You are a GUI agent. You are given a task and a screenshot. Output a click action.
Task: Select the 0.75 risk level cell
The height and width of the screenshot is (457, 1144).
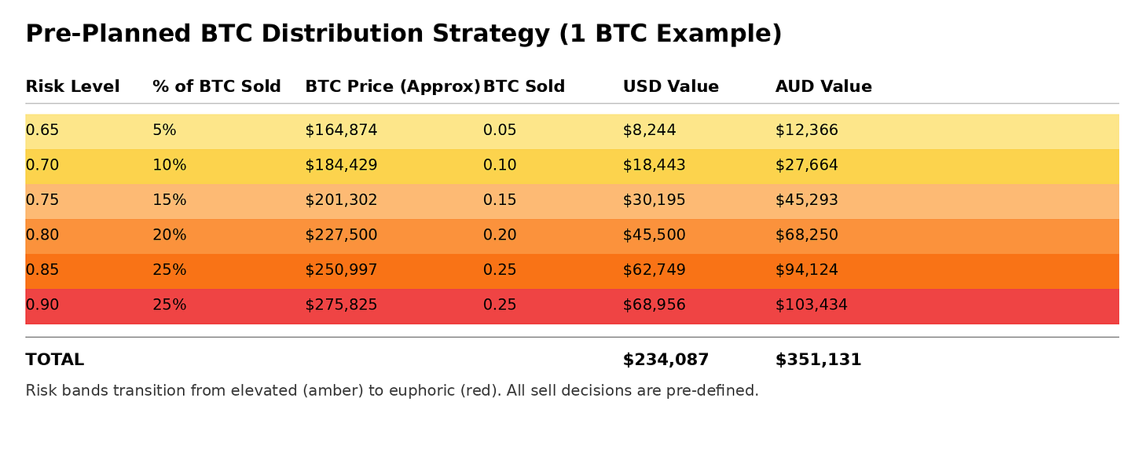42,200
